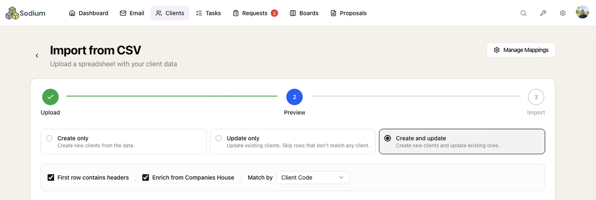
Task: Open the Dashboard tab
Action: point(89,13)
